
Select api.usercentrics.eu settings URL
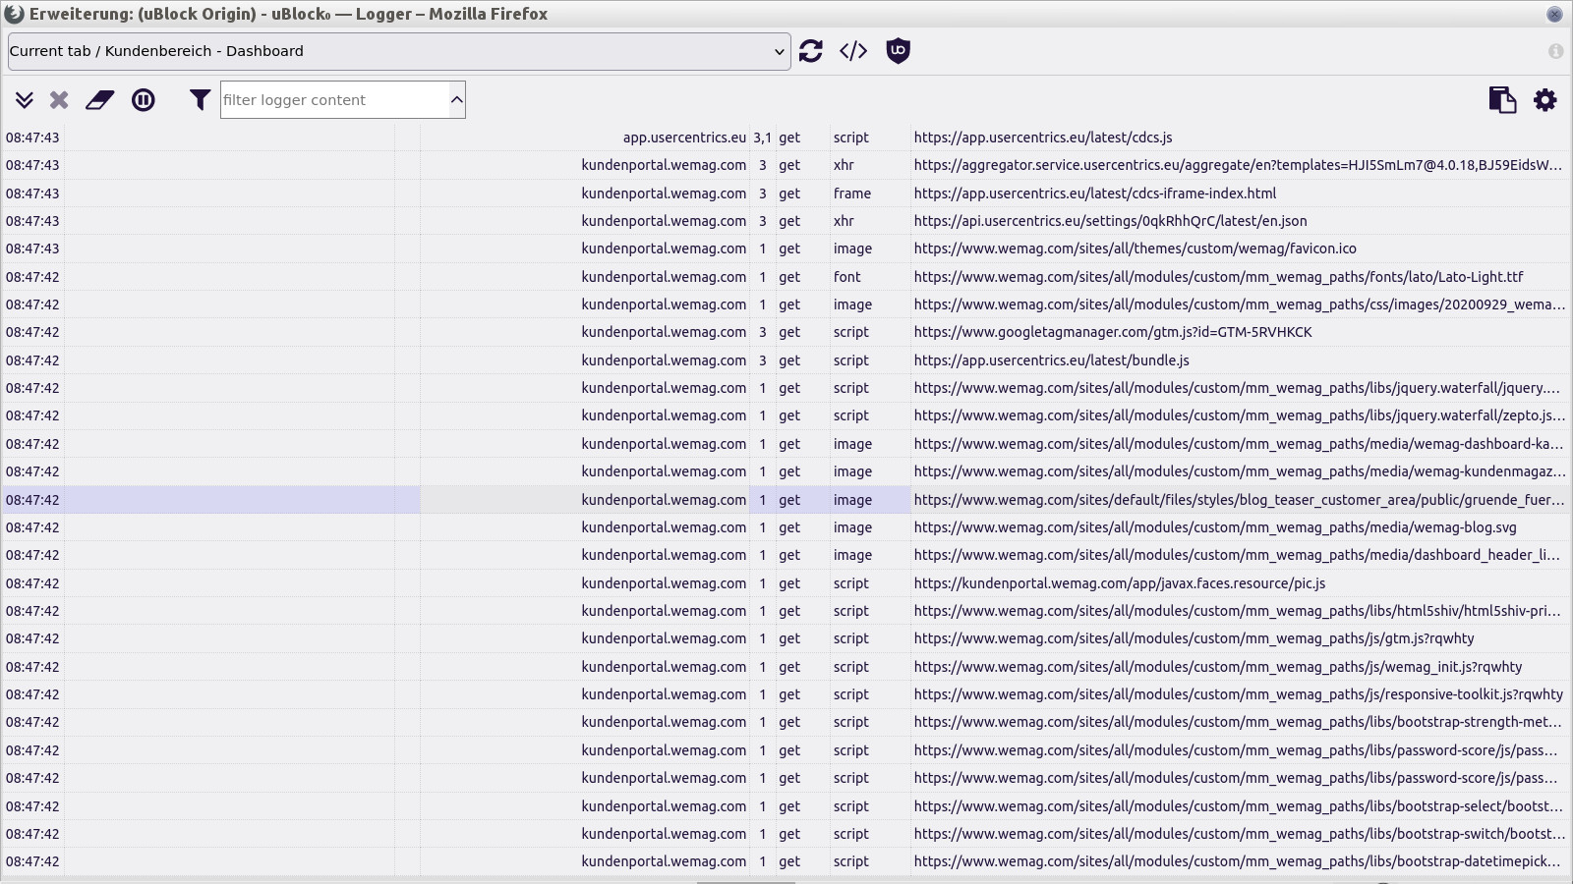pyautogui.click(x=1111, y=221)
